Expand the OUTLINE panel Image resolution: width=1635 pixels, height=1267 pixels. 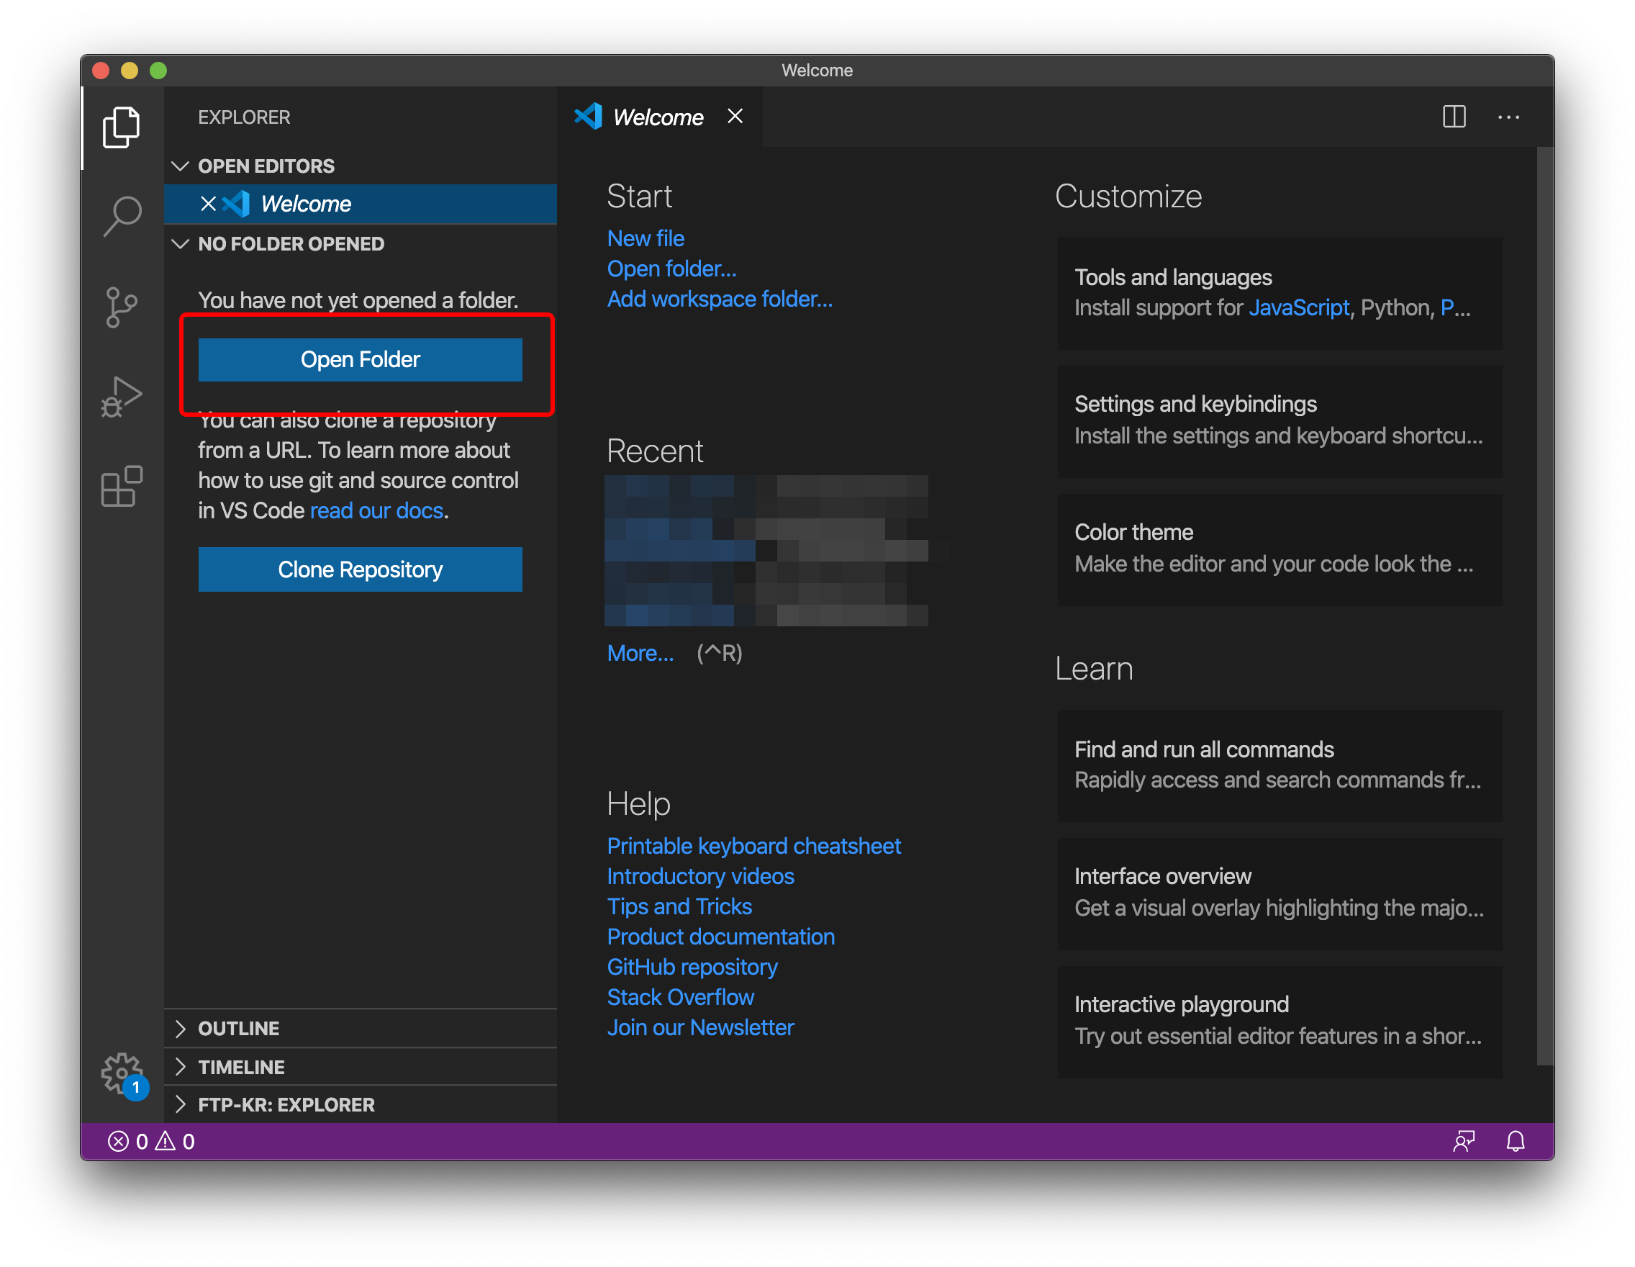(x=238, y=1028)
